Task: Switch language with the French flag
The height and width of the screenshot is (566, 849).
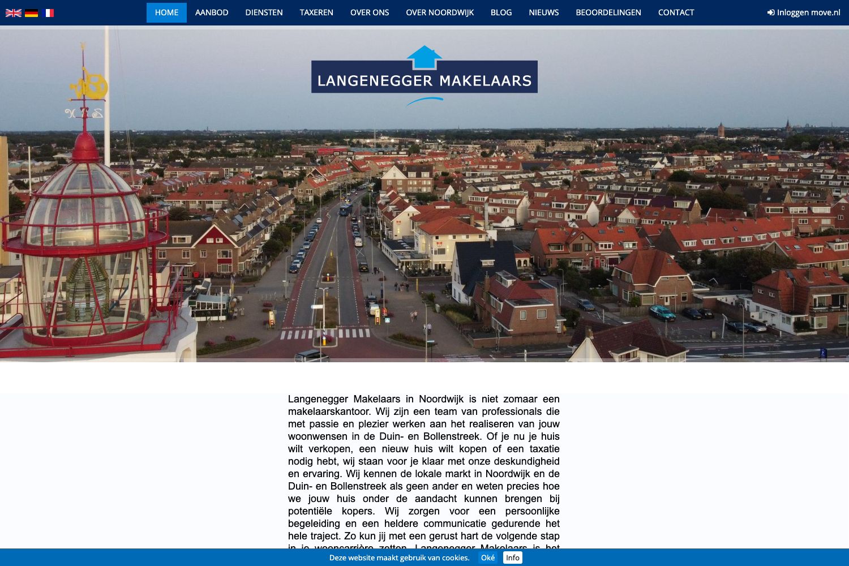Action: 48,12
